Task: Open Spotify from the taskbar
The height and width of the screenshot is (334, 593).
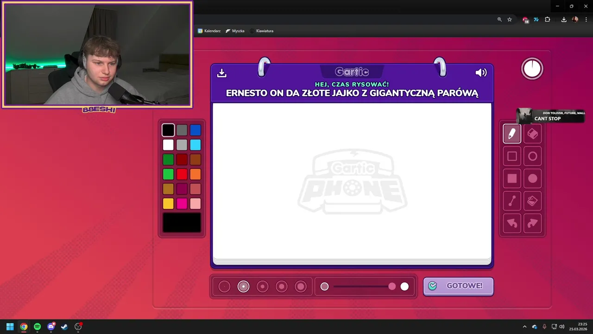Action: pos(37,327)
